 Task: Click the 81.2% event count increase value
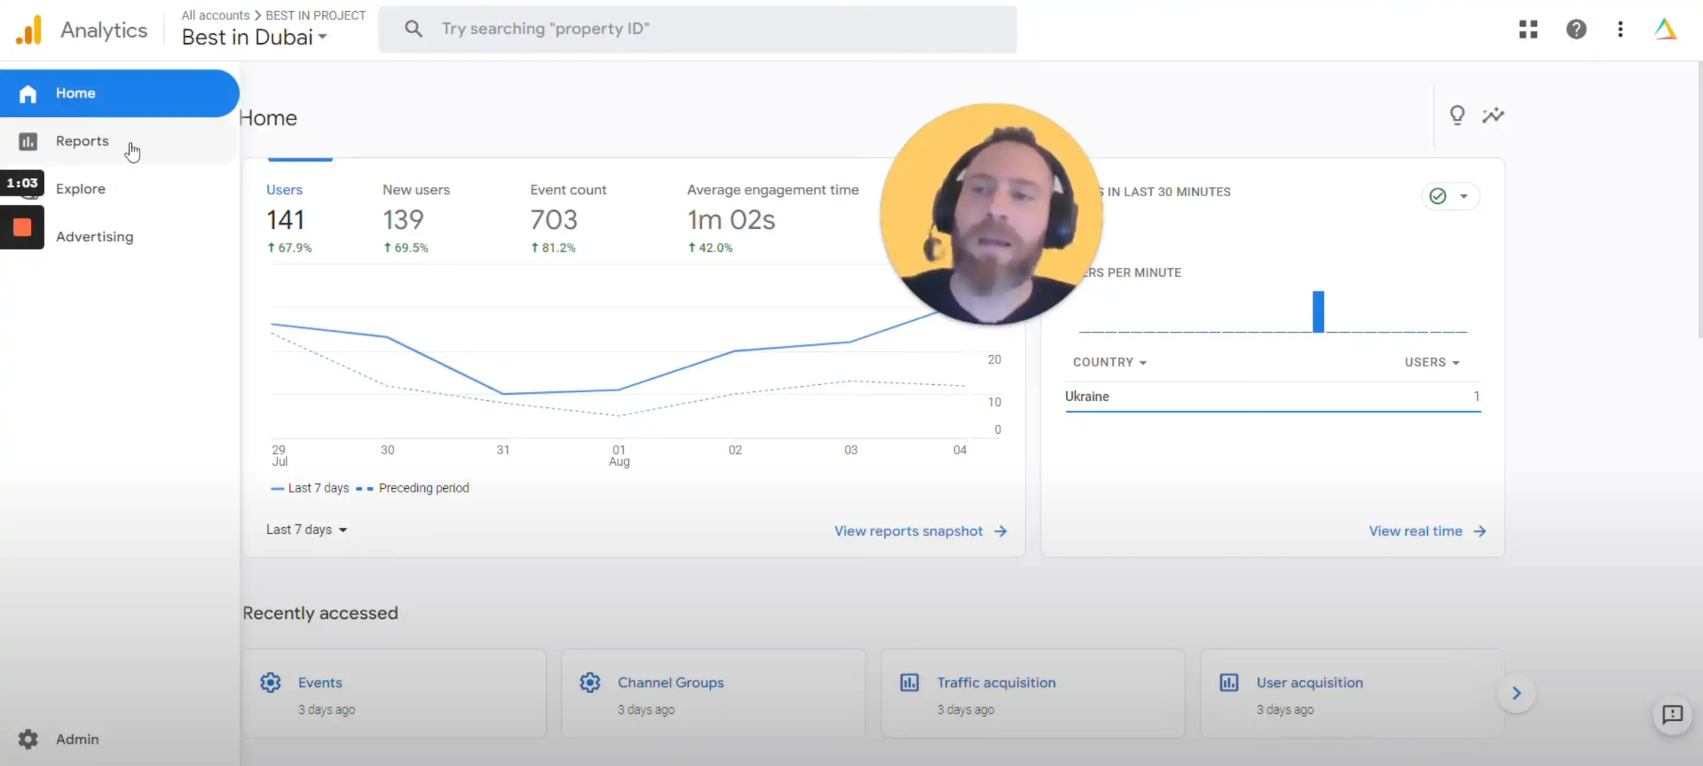(x=553, y=248)
